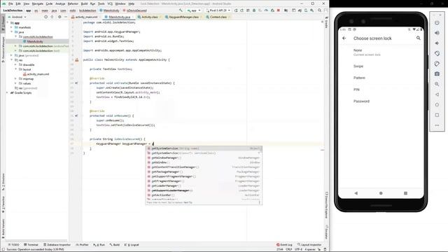
Task: Open the Android project view dropdown
Action: [x=17, y=17]
